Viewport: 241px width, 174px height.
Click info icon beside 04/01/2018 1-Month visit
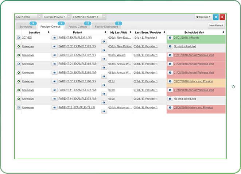[x=170, y=38]
